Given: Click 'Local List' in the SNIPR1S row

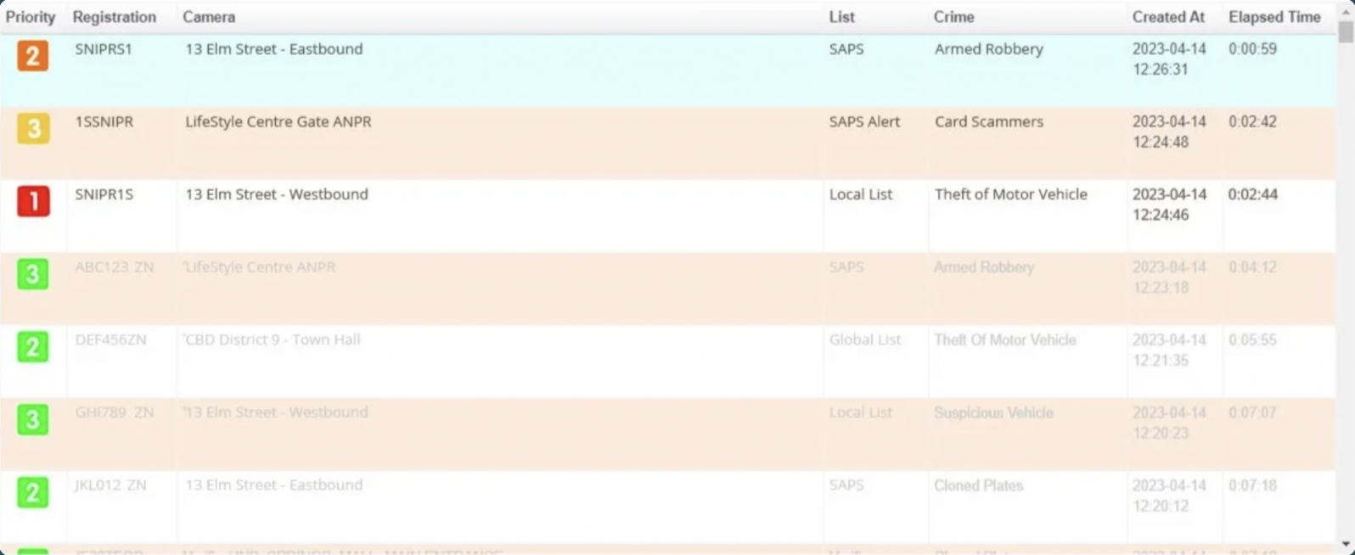Looking at the screenshot, I should (861, 194).
